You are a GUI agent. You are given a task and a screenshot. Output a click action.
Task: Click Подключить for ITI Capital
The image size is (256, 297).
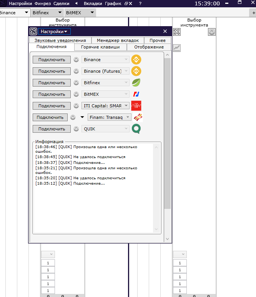point(52,106)
